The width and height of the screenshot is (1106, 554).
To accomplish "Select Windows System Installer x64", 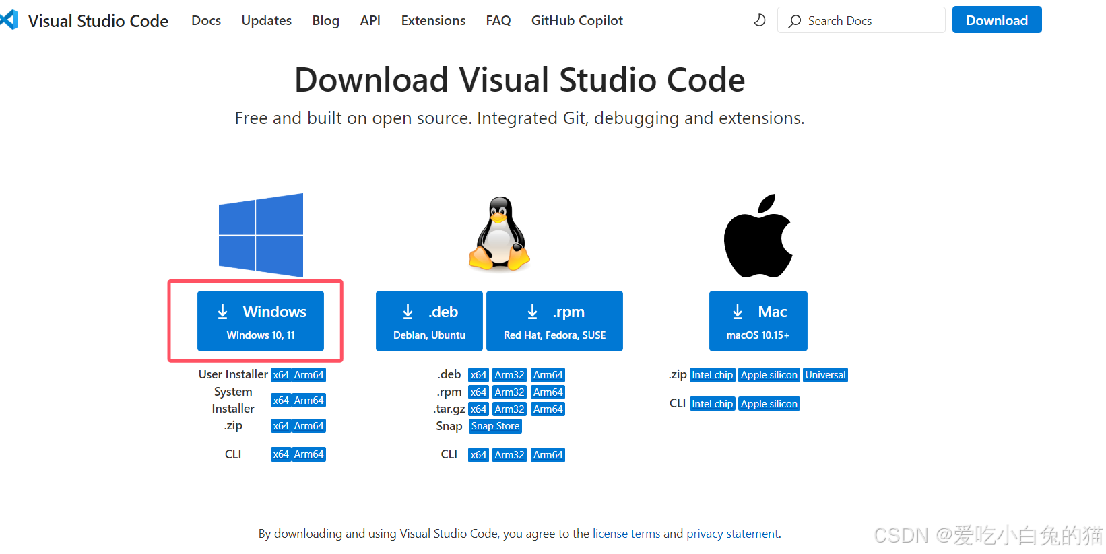I will (281, 401).
